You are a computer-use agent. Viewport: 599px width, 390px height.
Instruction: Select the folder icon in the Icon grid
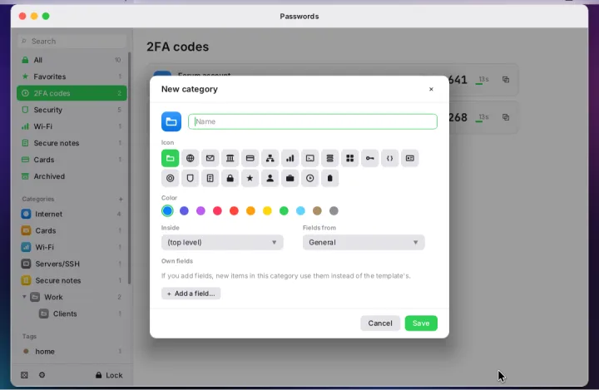click(170, 158)
